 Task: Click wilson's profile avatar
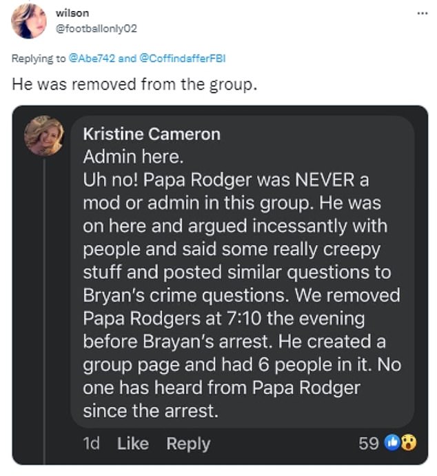click(28, 21)
